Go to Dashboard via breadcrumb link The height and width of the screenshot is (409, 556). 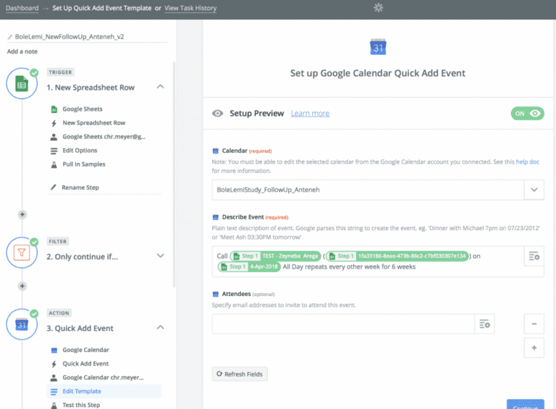22,8
